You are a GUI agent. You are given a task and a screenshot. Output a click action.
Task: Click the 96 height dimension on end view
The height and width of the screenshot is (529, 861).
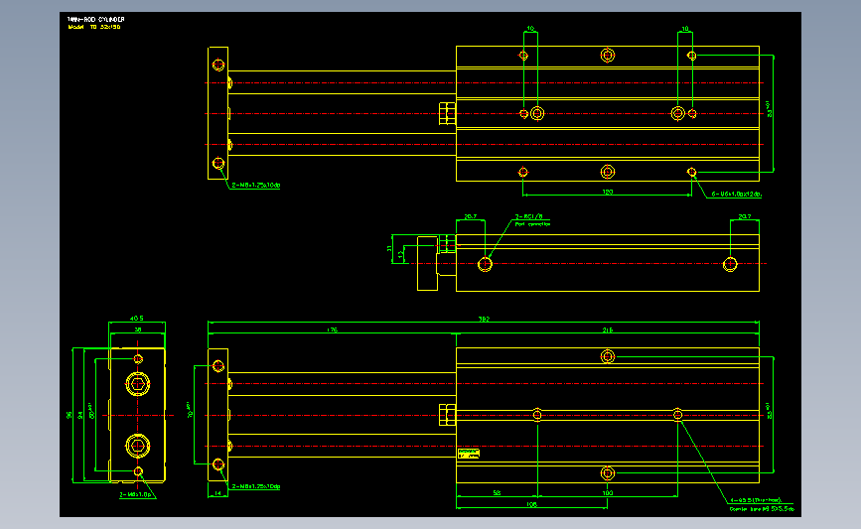pos(70,416)
